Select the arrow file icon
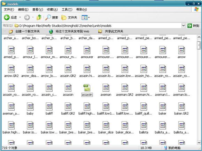Image resolution: width=202 pixels, height=151 pixels. coord(181,50)
